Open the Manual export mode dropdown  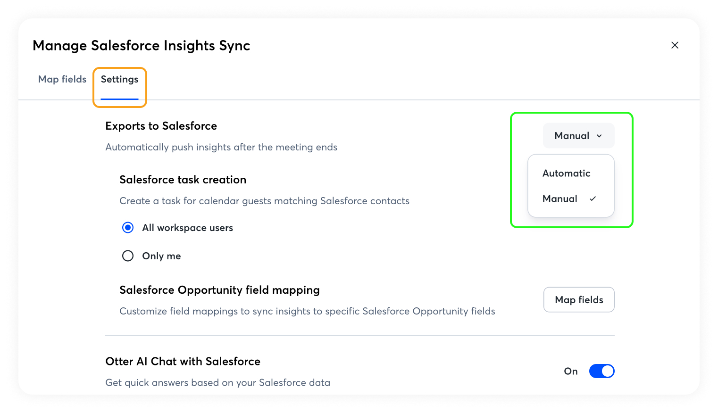coord(578,136)
